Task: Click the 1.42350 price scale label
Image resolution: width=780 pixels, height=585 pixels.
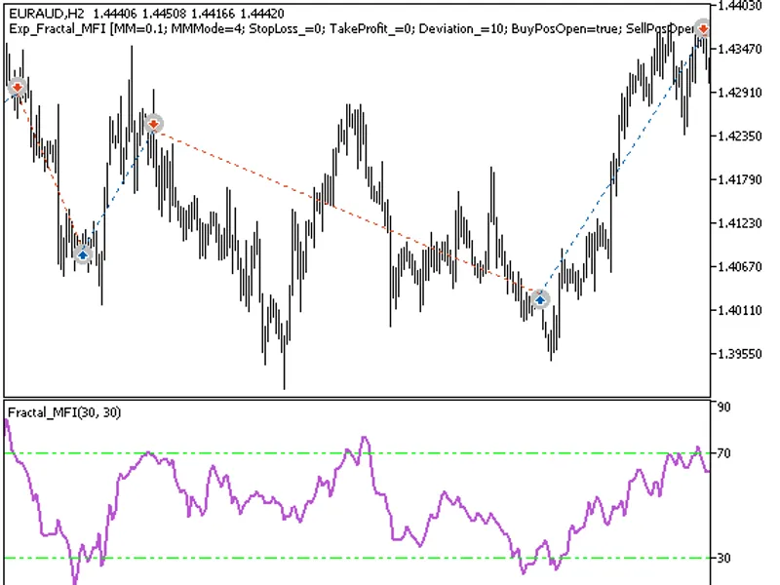Action: pos(740,136)
